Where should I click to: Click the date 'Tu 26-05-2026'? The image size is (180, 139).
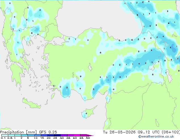(119, 132)
